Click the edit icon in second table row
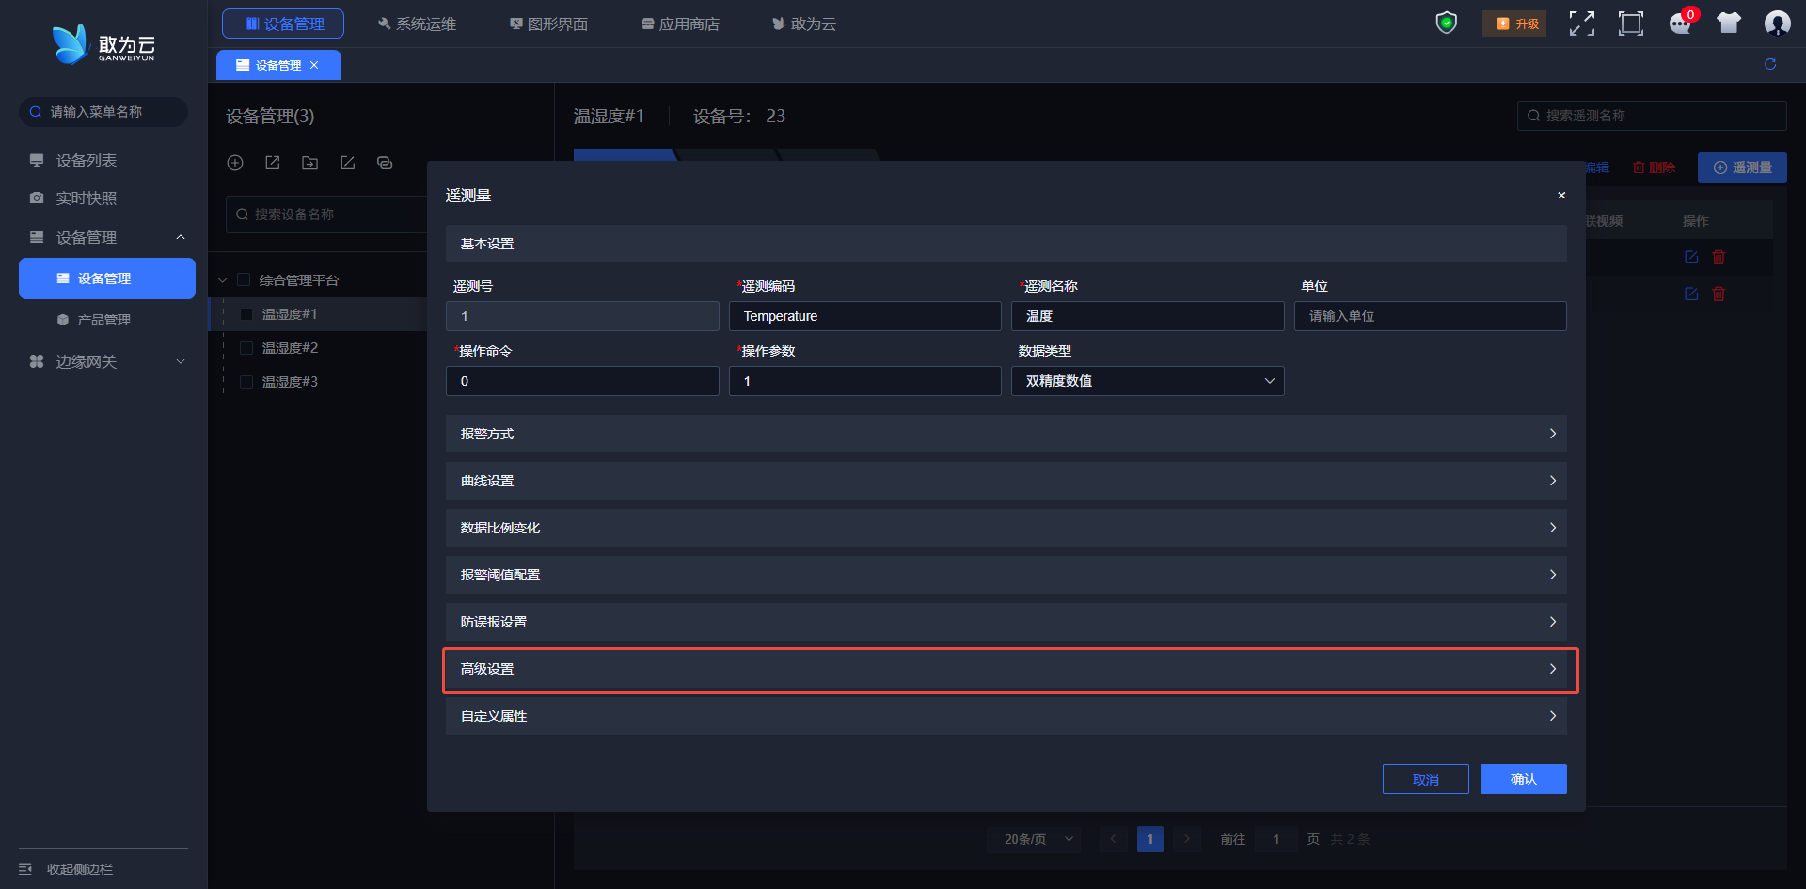 (1691, 294)
